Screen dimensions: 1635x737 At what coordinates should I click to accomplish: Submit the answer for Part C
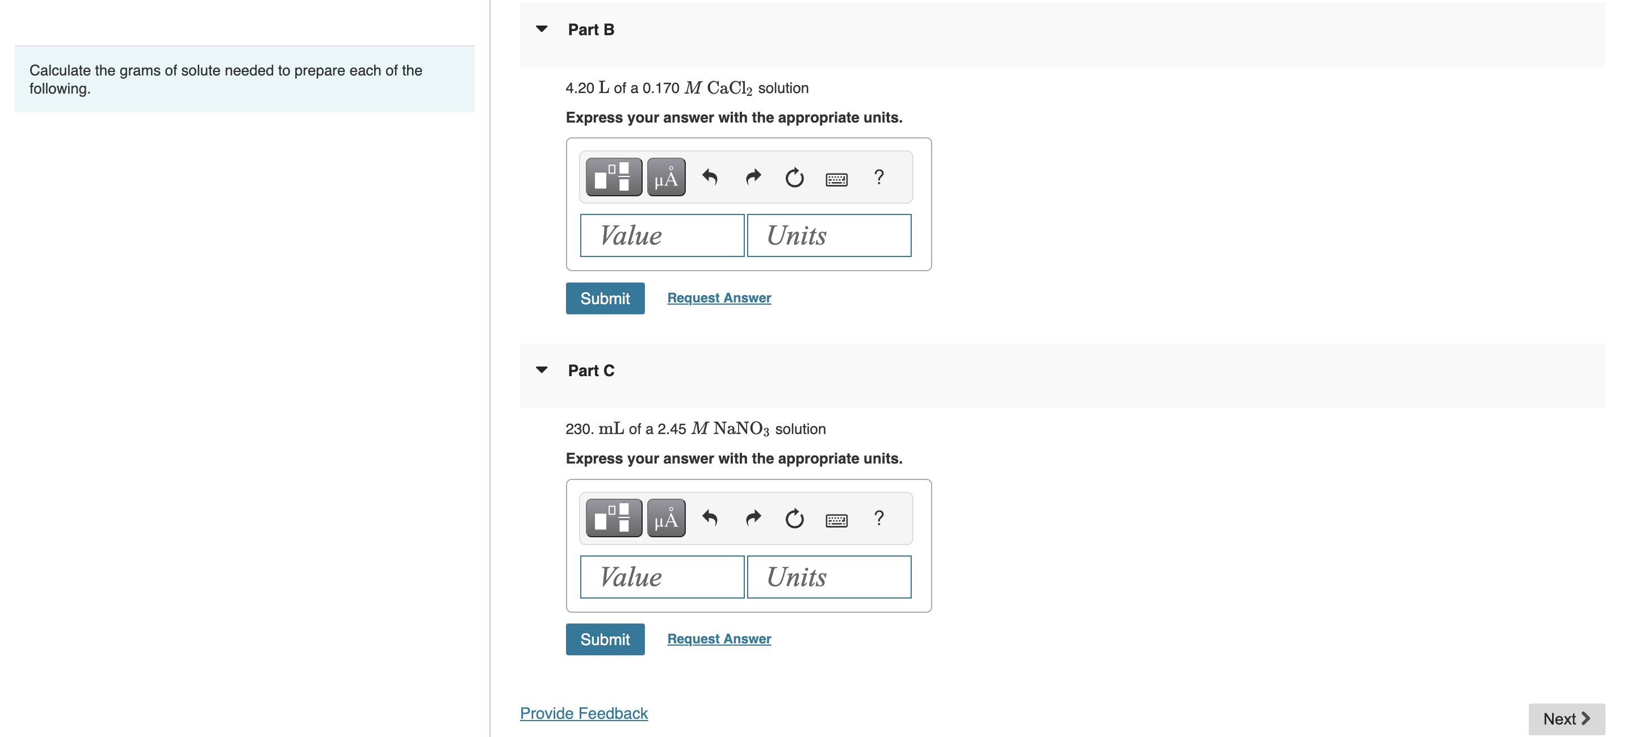604,639
